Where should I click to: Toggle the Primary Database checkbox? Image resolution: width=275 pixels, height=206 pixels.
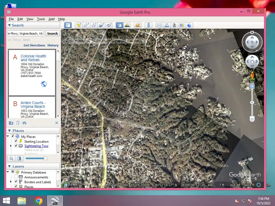click(x=13, y=172)
